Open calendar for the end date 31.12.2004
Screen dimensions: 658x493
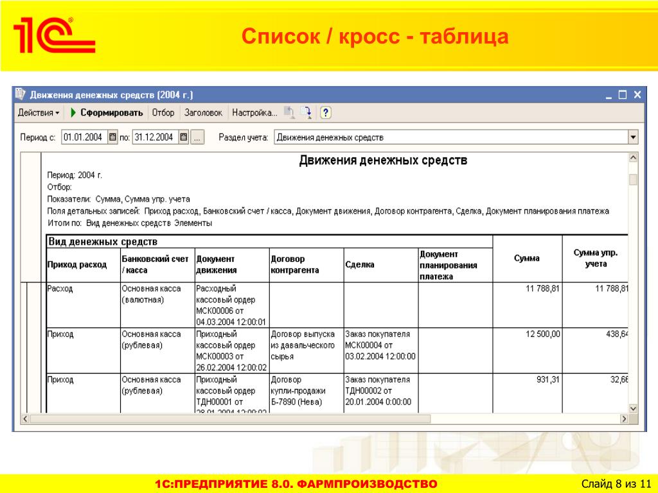point(184,137)
